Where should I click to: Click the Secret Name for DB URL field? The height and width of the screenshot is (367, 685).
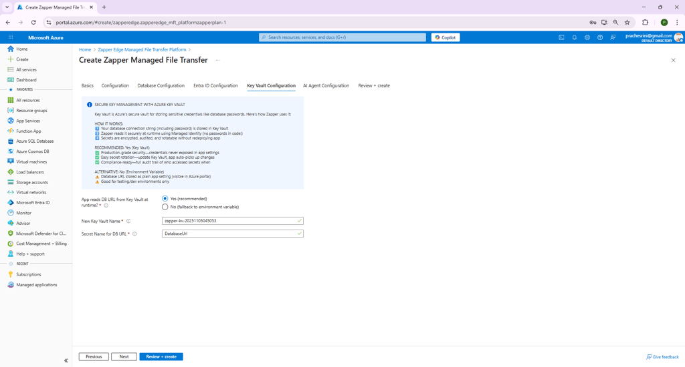coord(232,234)
